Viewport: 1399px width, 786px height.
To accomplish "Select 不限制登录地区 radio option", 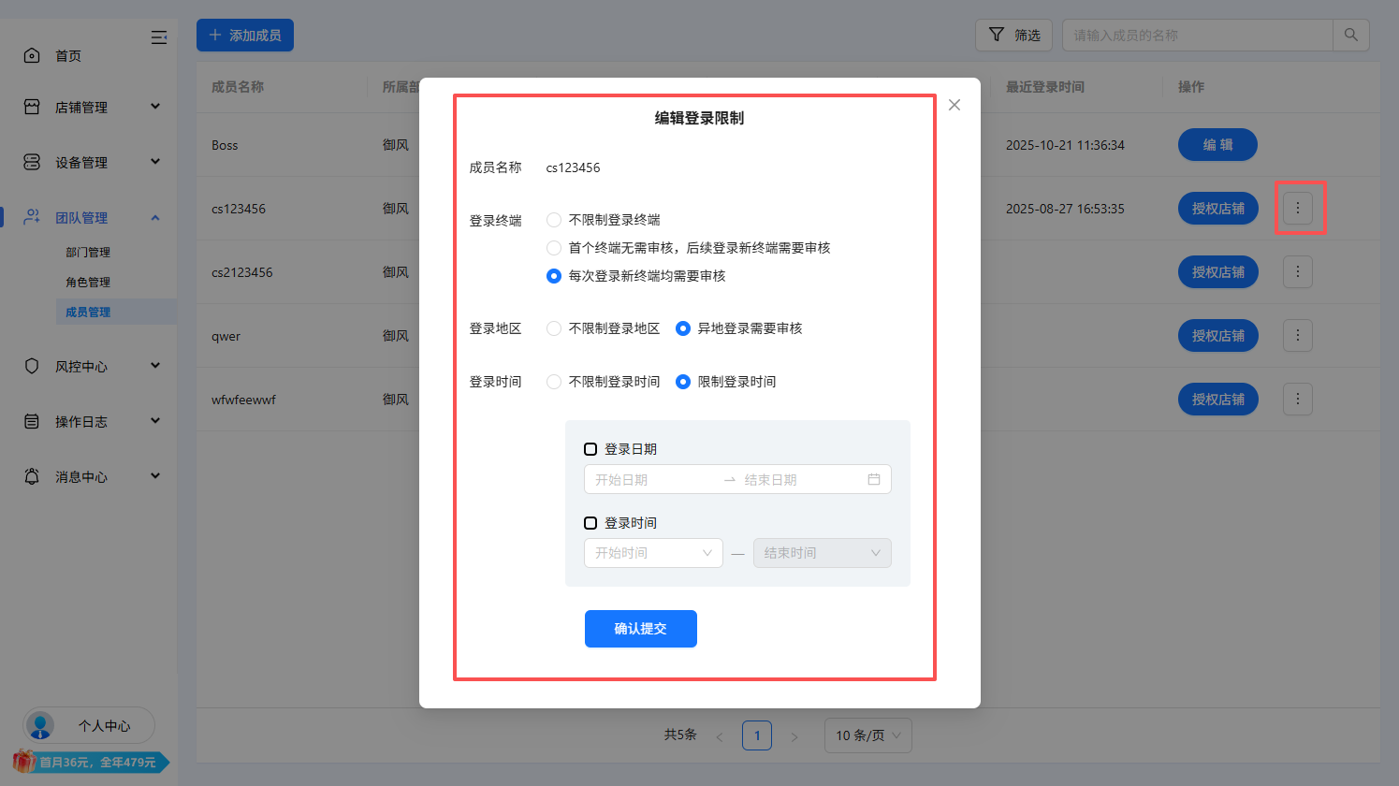I will [553, 327].
